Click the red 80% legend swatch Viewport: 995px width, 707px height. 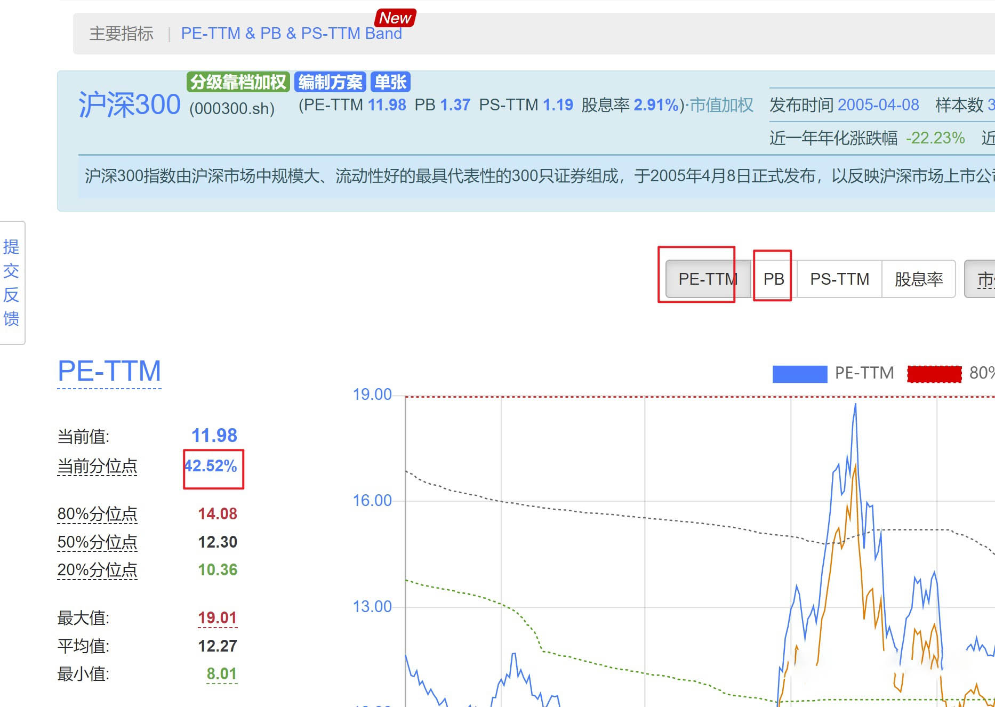click(934, 374)
